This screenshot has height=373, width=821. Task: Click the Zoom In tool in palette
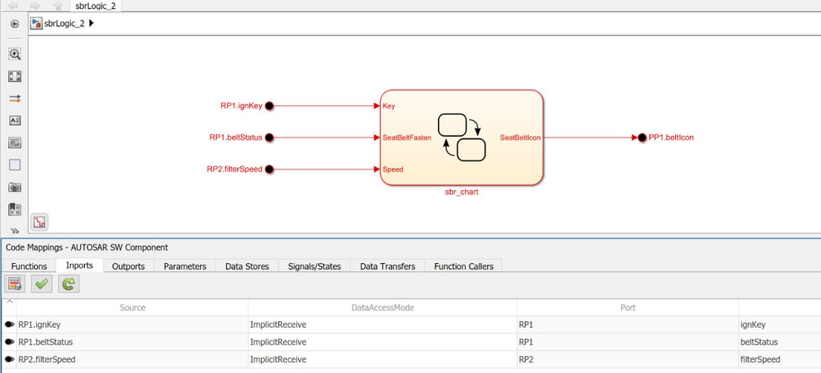coord(14,53)
